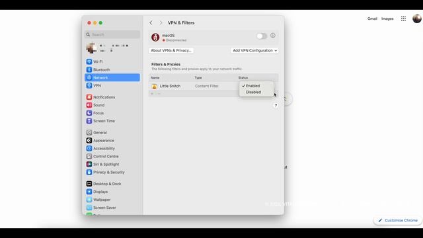423x238 pixels.
Task: Click About VPNs & Privacy button
Action: pos(171,50)
